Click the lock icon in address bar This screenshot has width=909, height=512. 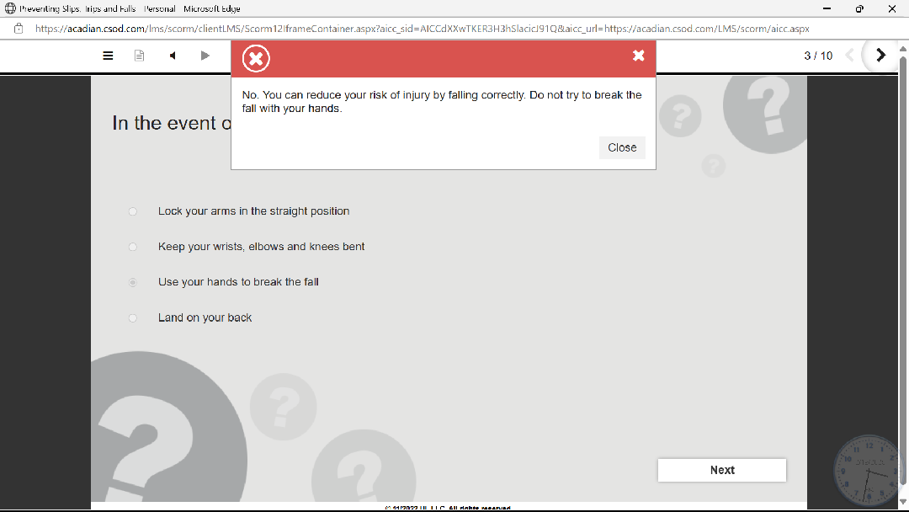19,28
